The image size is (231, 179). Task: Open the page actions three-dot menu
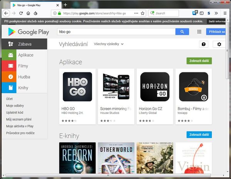click(136, 13)
